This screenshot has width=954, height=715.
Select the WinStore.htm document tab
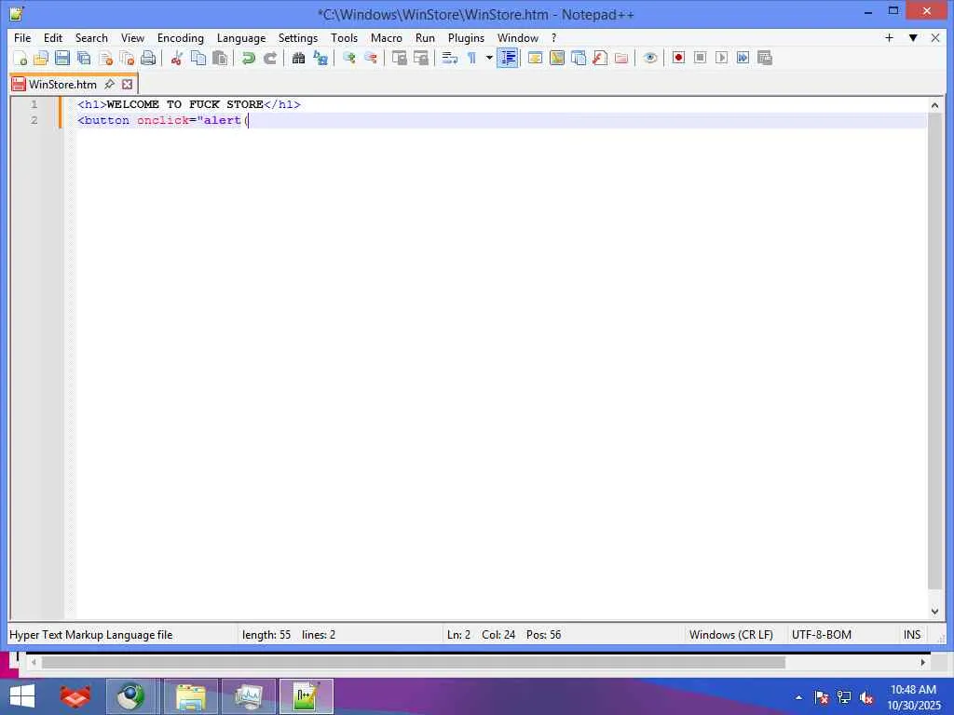pyautogui.click(x=62, y=84)
